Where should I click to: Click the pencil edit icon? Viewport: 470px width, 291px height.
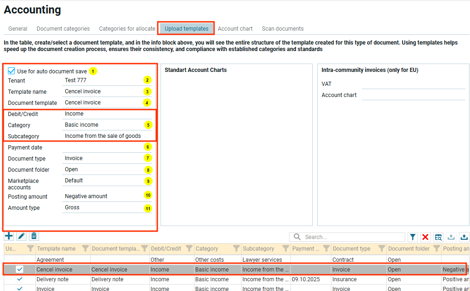pyautogui.click(x=21, y=236)
